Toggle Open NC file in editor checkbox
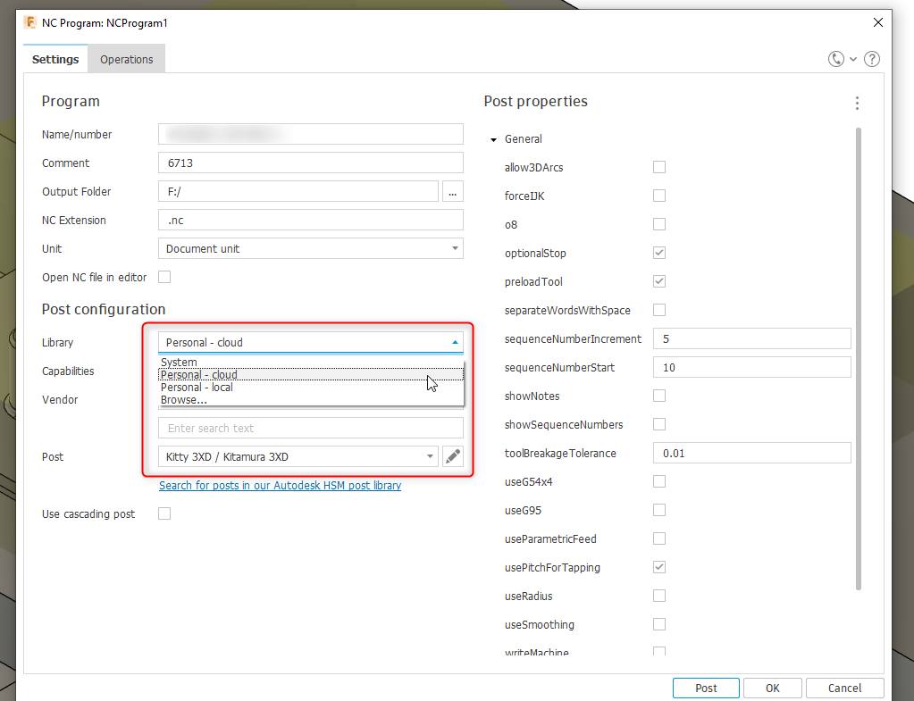Image resolution: width=914 pixels, height=701 pixels. tap(164, 277)
